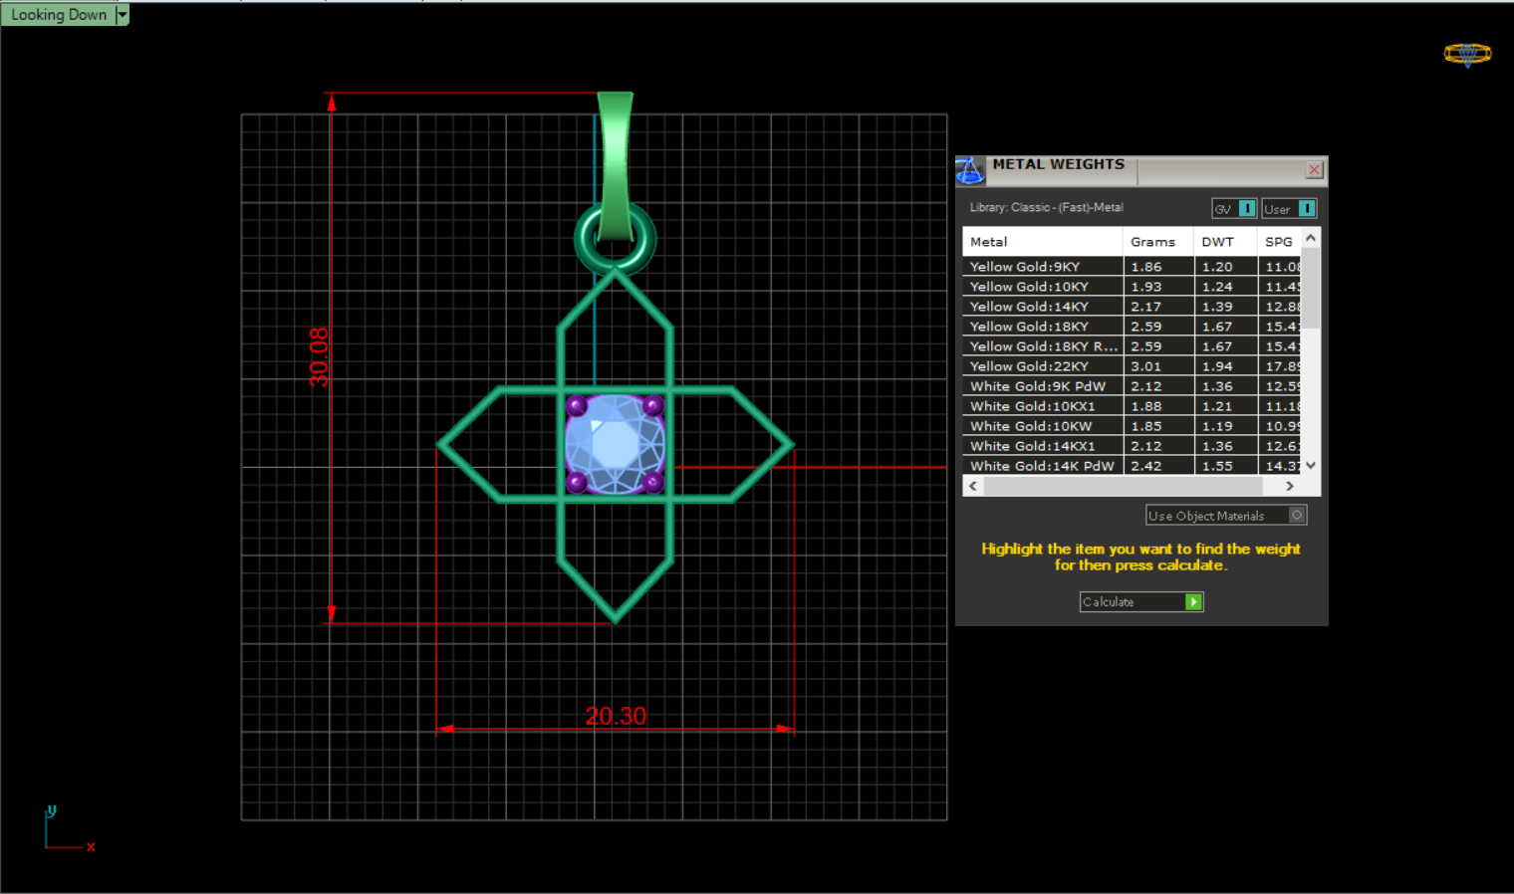The image size is (1514, 894).
Task: Click the gem logo icon in top-right corner
Action: pyautogui.click(x=1467, y=54)
